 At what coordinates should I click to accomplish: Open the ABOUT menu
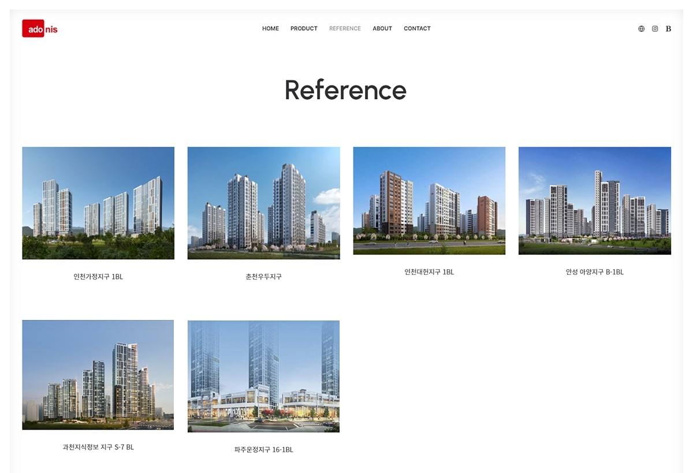click(382, 28)
